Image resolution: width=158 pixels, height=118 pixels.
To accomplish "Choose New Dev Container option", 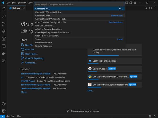I will (x=79, y=26).
